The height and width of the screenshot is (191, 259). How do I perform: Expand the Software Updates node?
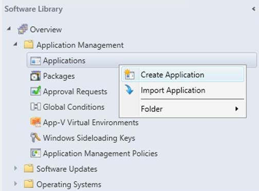[x=15, y=168]
